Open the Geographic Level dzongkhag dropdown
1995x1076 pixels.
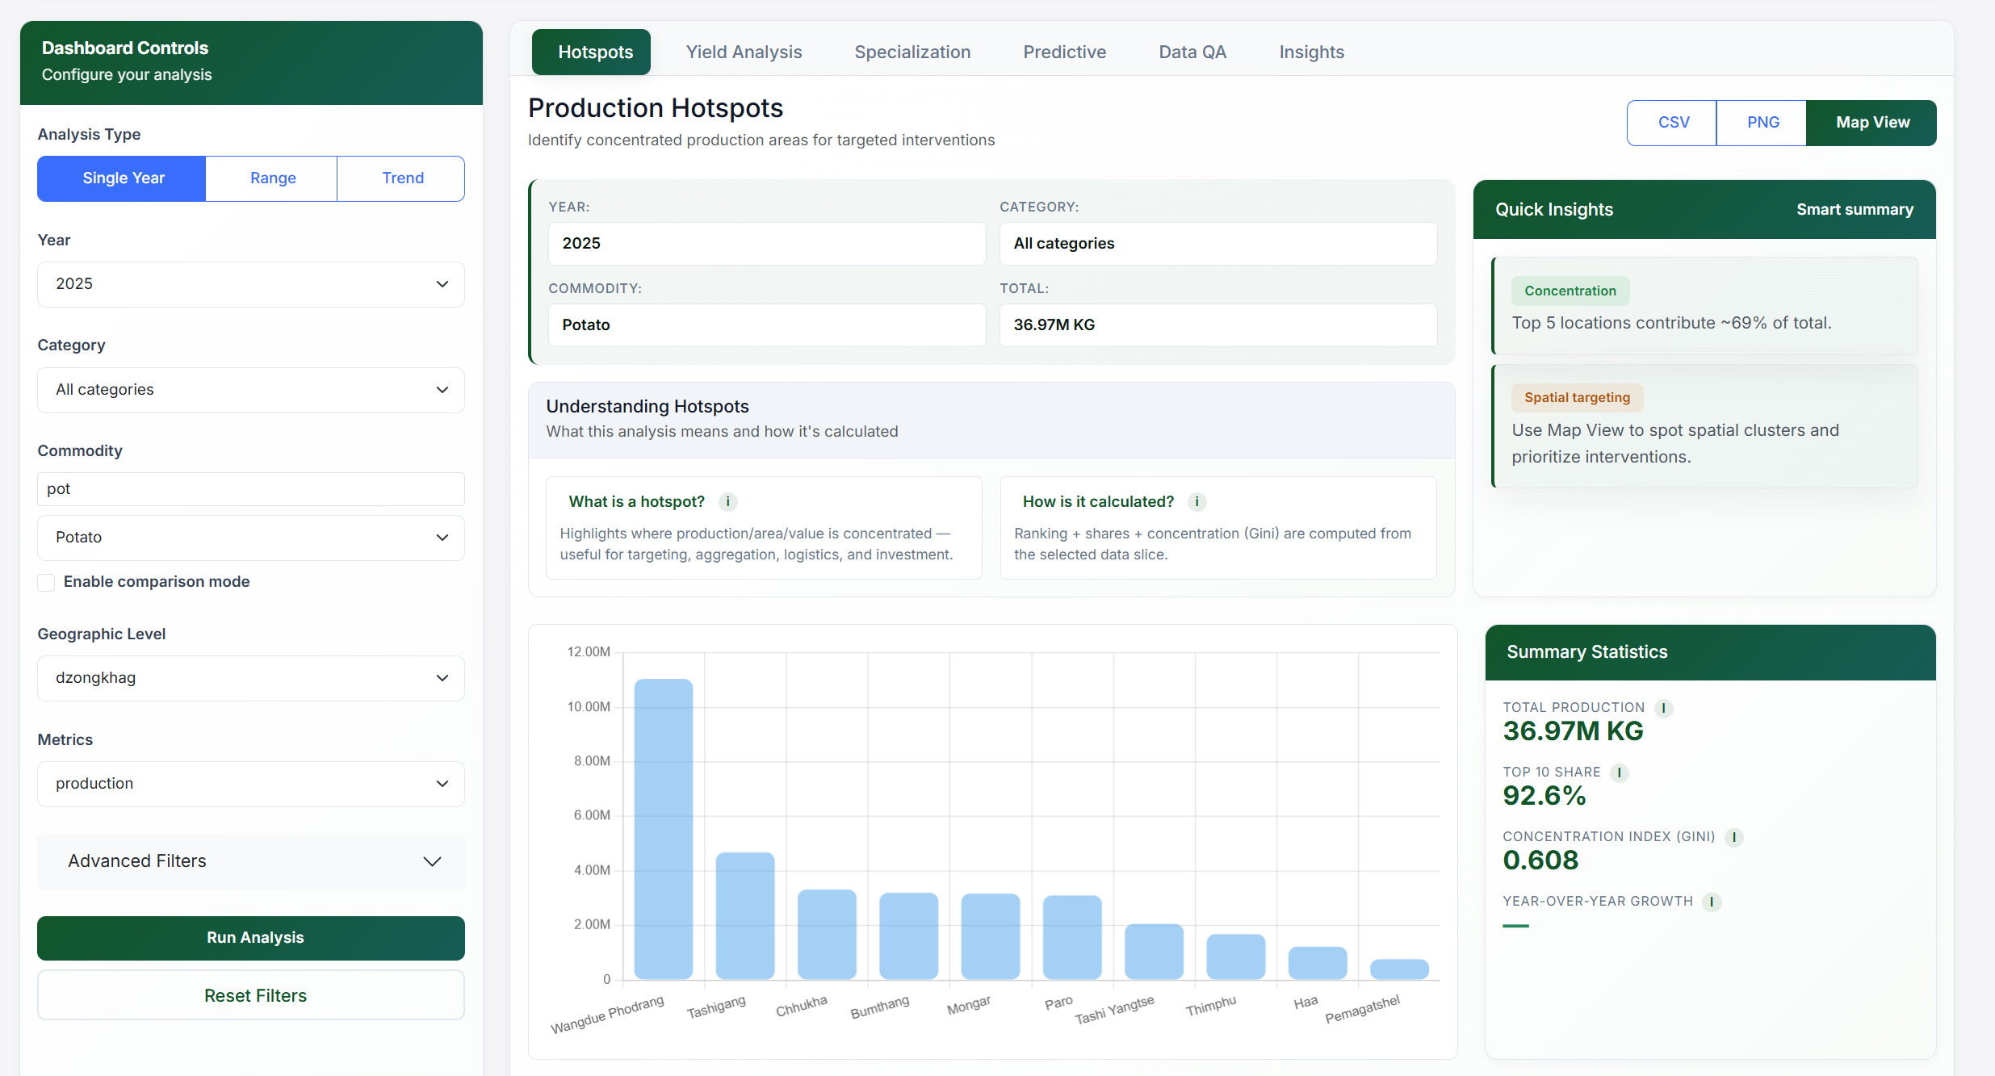pyautogui.click(x=250, y=678)
